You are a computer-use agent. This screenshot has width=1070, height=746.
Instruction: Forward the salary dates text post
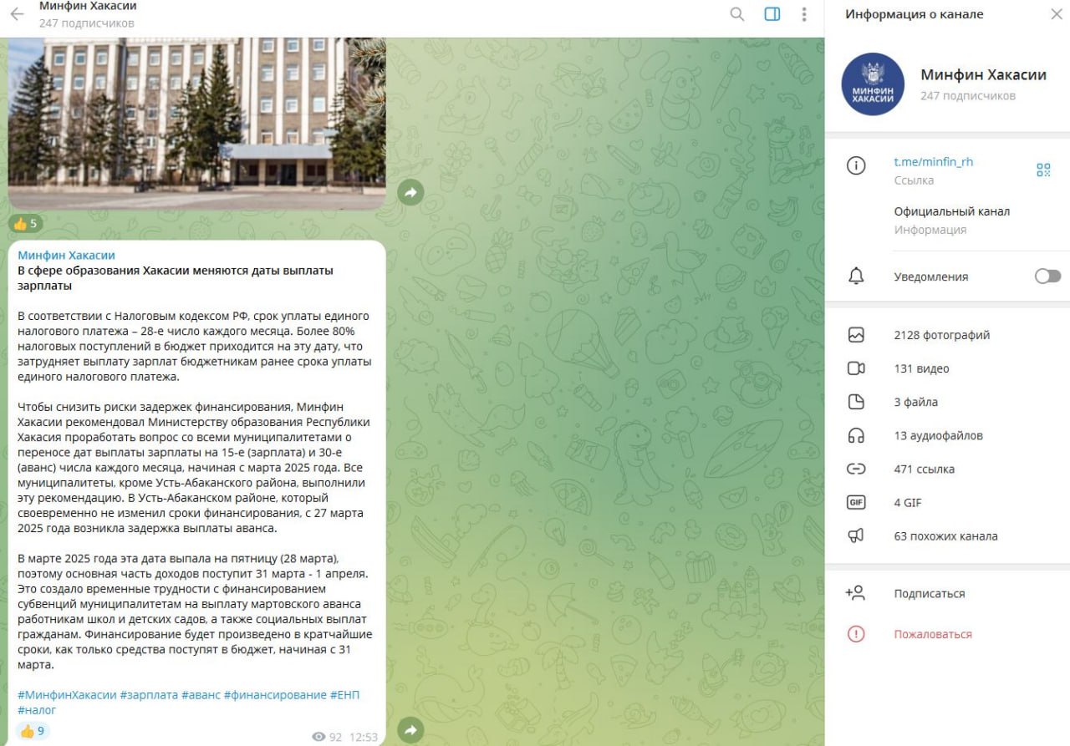tap(410, 730)
